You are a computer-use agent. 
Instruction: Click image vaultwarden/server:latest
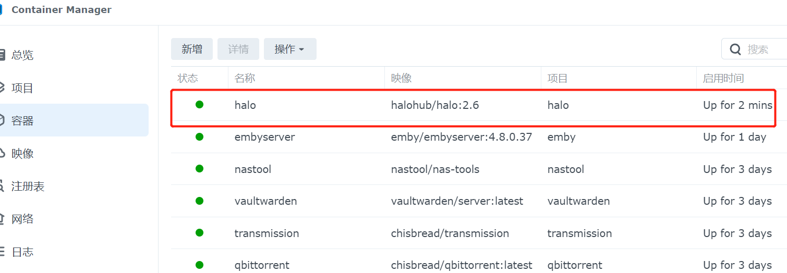457,201
